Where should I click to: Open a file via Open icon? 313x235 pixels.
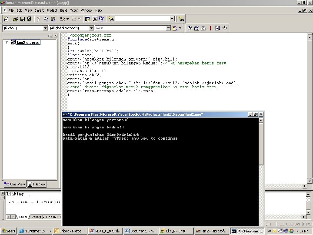(15, 19)
